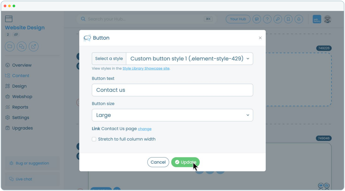Click the search magnifier icon
345x191 pixels.
point(83,19)
